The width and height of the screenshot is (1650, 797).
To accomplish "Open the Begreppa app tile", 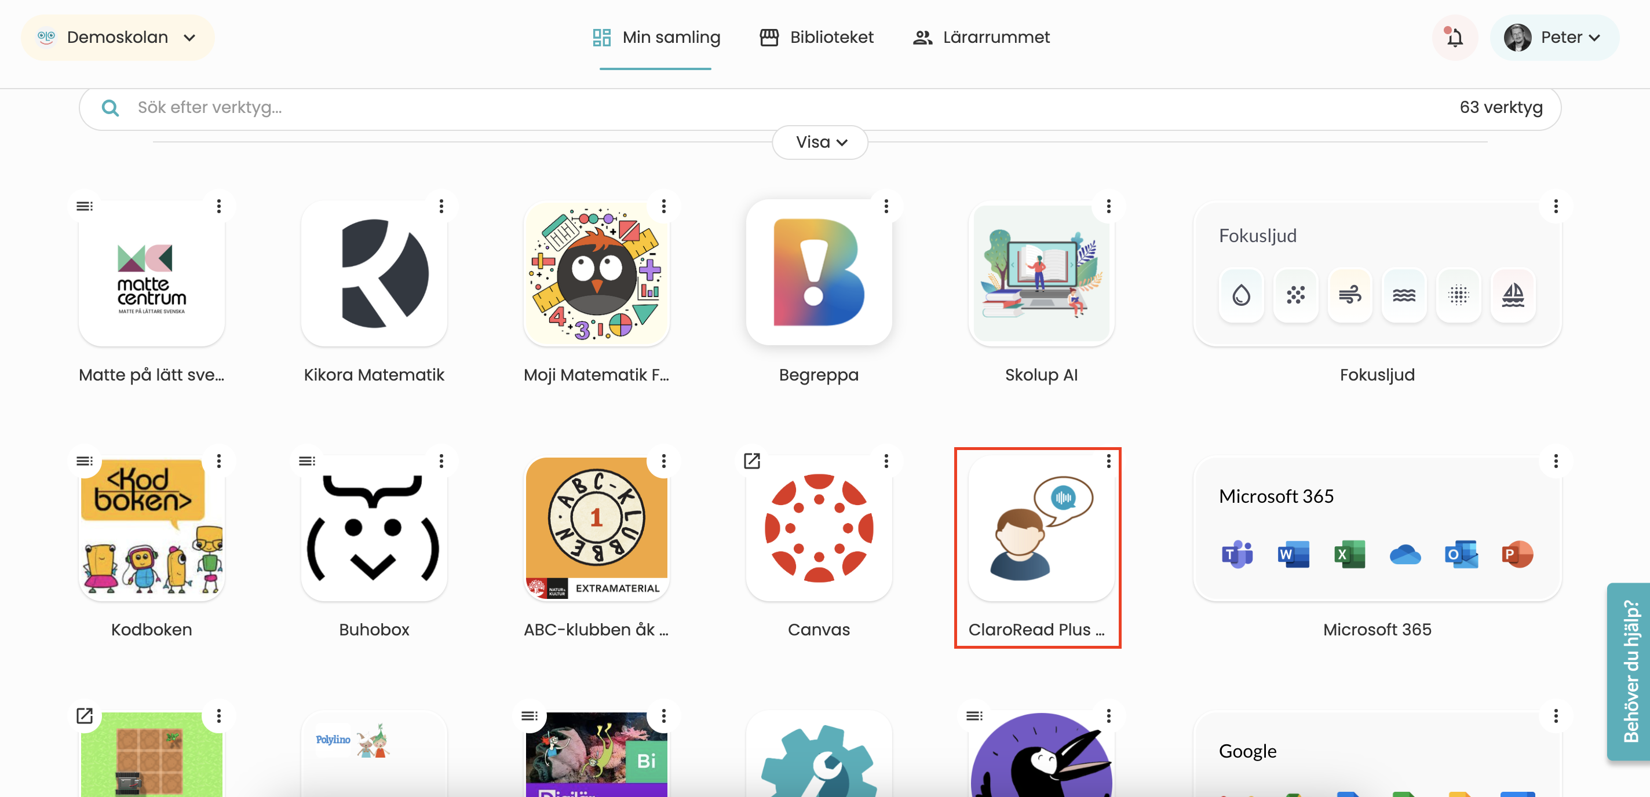I will coord(819,273).
